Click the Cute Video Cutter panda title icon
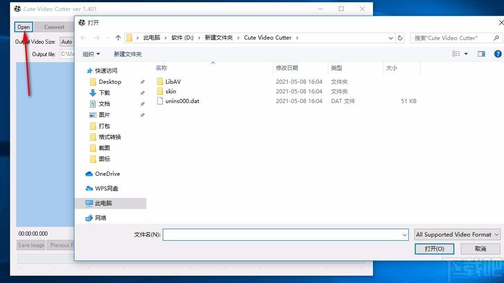The image size is (504, 283). pos(17,9)
